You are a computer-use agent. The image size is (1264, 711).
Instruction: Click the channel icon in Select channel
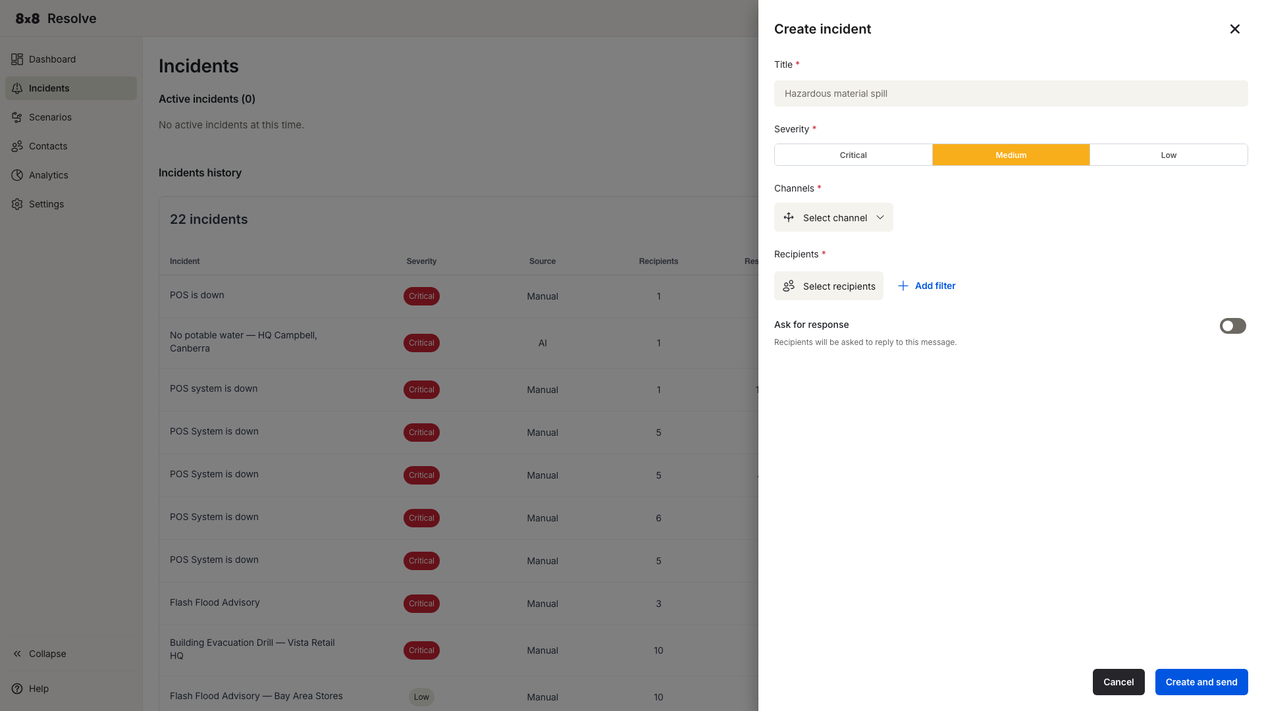[x=789, y=217]
